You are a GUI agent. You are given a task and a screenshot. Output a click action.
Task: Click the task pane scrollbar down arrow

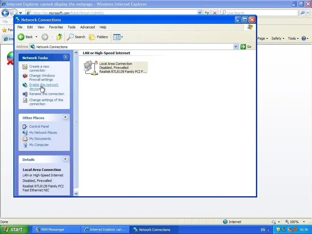click(76, 193)
